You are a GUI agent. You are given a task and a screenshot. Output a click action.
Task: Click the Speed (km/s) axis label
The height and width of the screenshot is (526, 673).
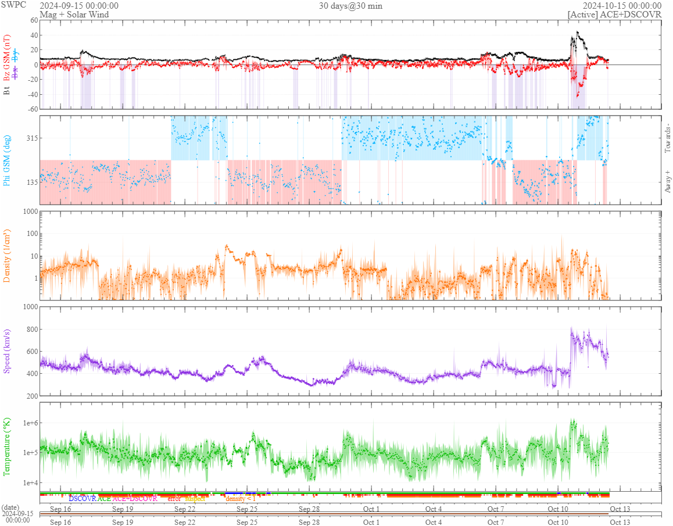click(x=8, y=350)
